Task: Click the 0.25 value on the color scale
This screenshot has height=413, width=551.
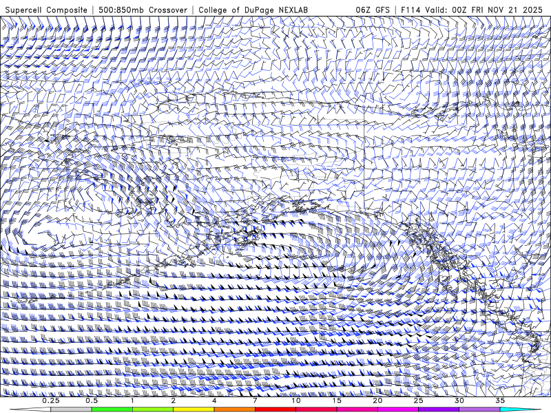Action: pyautogui.click(x=50, y=401)
